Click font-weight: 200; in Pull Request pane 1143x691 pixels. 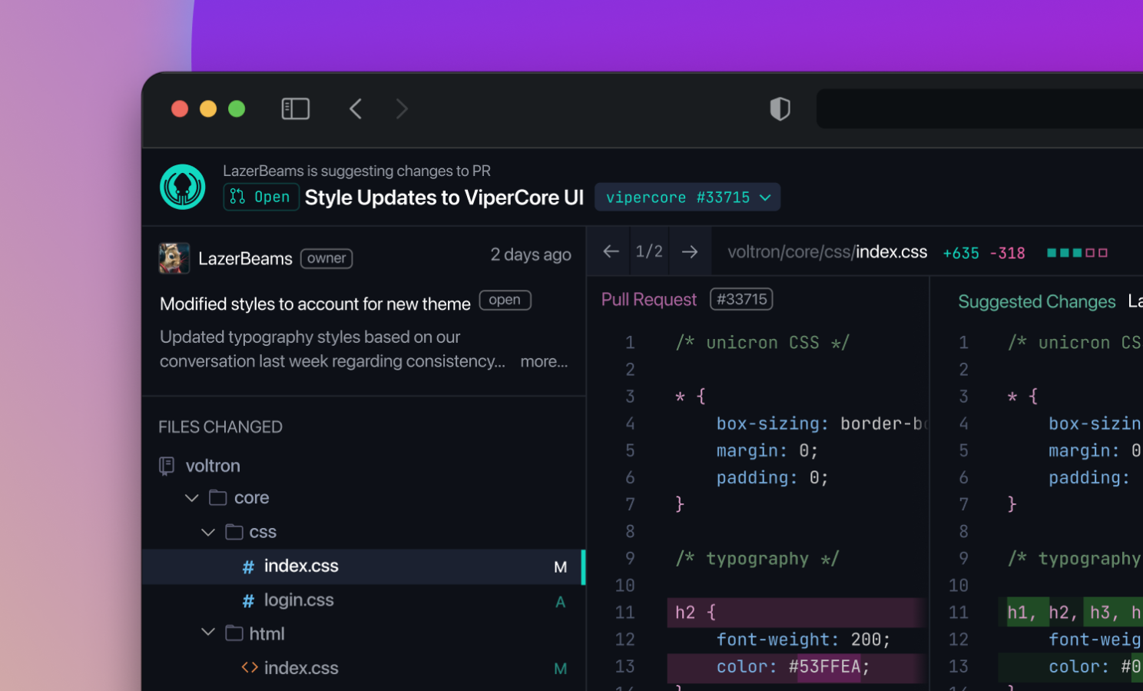(803, 640)
